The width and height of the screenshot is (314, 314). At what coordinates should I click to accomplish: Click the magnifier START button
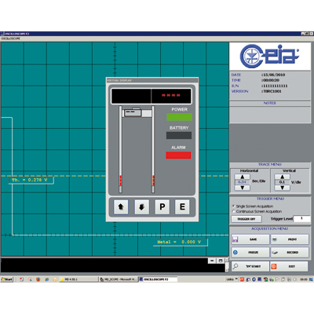coord(250,266)
